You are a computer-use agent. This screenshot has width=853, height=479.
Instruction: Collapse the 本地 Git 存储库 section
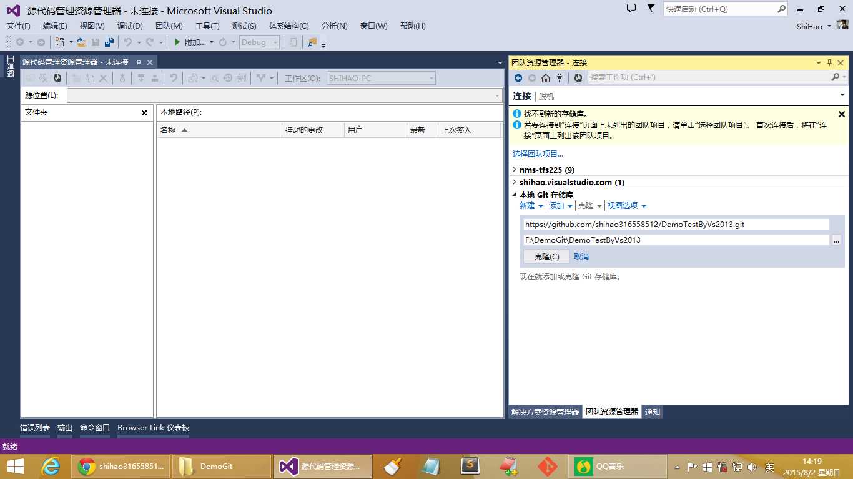(514, 195)
